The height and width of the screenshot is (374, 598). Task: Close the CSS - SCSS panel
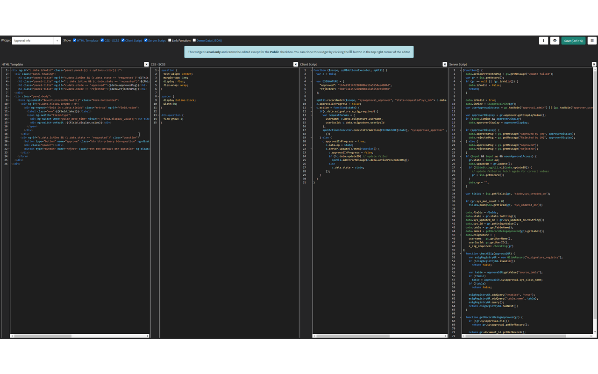pos(295,64)
